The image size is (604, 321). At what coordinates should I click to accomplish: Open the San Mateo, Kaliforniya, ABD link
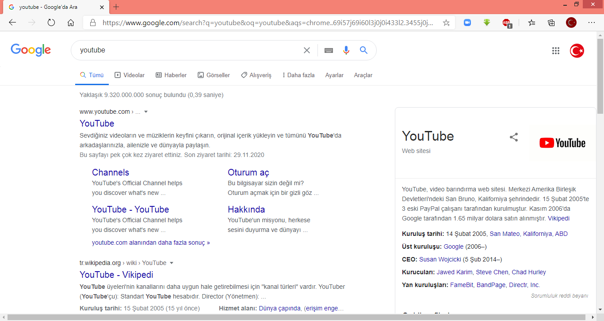pos(528,234)
